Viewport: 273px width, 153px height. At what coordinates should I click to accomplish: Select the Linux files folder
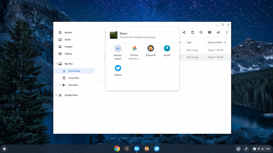click(74, 78)
